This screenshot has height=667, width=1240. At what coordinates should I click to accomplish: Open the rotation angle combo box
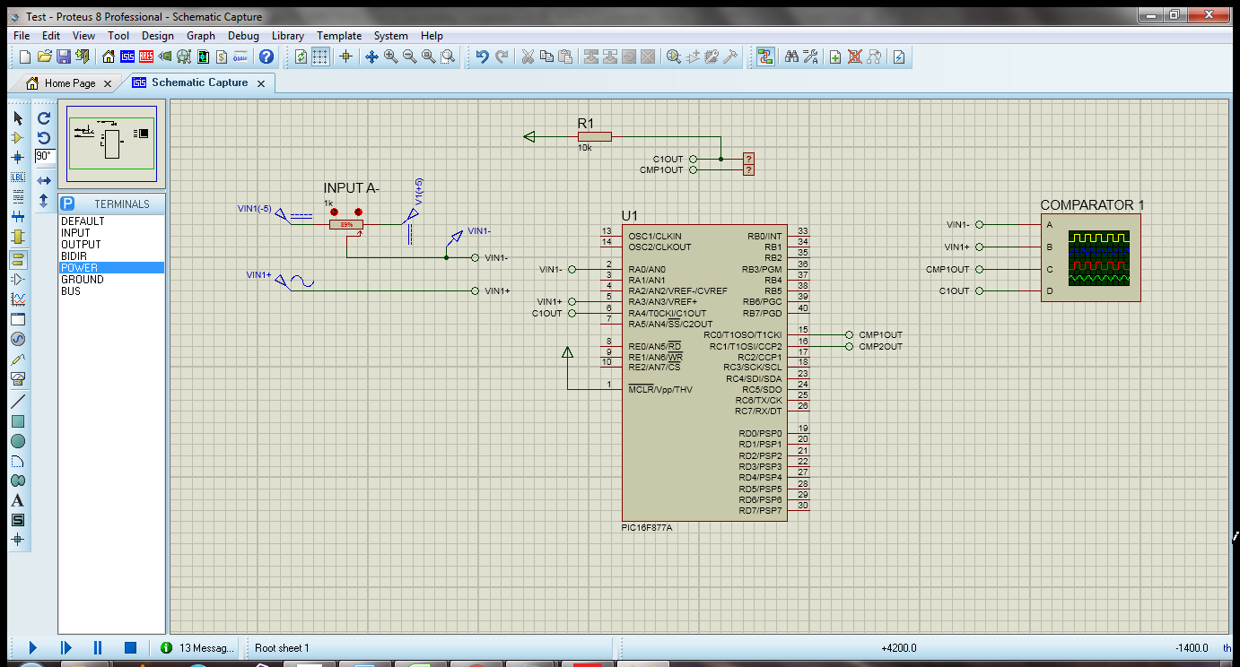pos(44,155)
